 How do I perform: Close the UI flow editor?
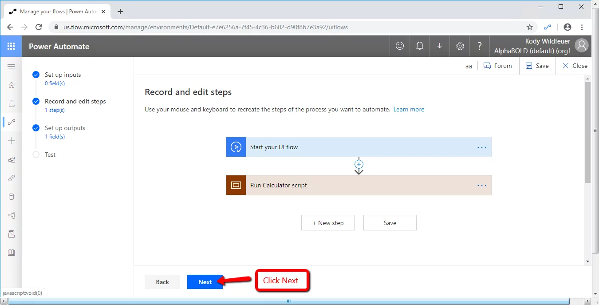[575, 66]
